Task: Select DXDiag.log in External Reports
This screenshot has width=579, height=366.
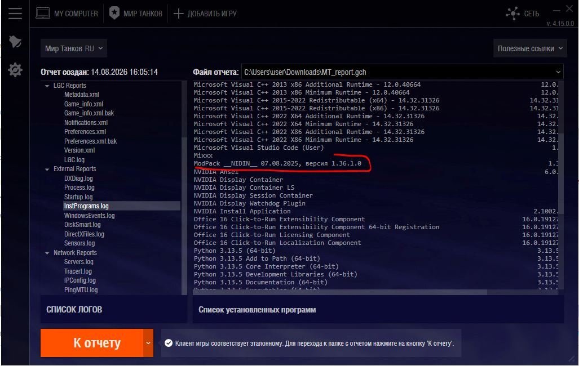Action: (78, 178)
